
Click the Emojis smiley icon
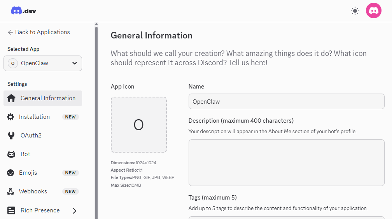11,173
